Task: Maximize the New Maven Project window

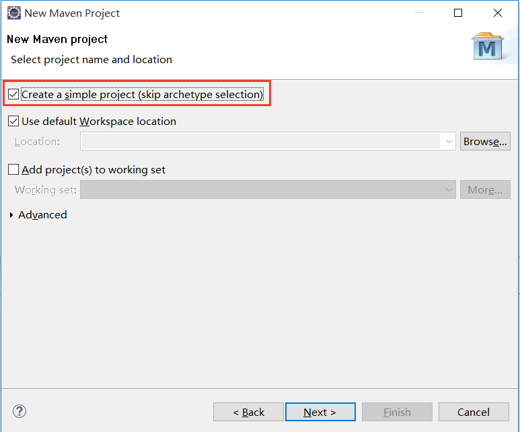Action: pos(458,13)
